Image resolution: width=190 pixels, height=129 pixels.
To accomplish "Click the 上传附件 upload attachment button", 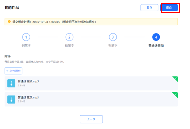I will (x=13, y=71).
